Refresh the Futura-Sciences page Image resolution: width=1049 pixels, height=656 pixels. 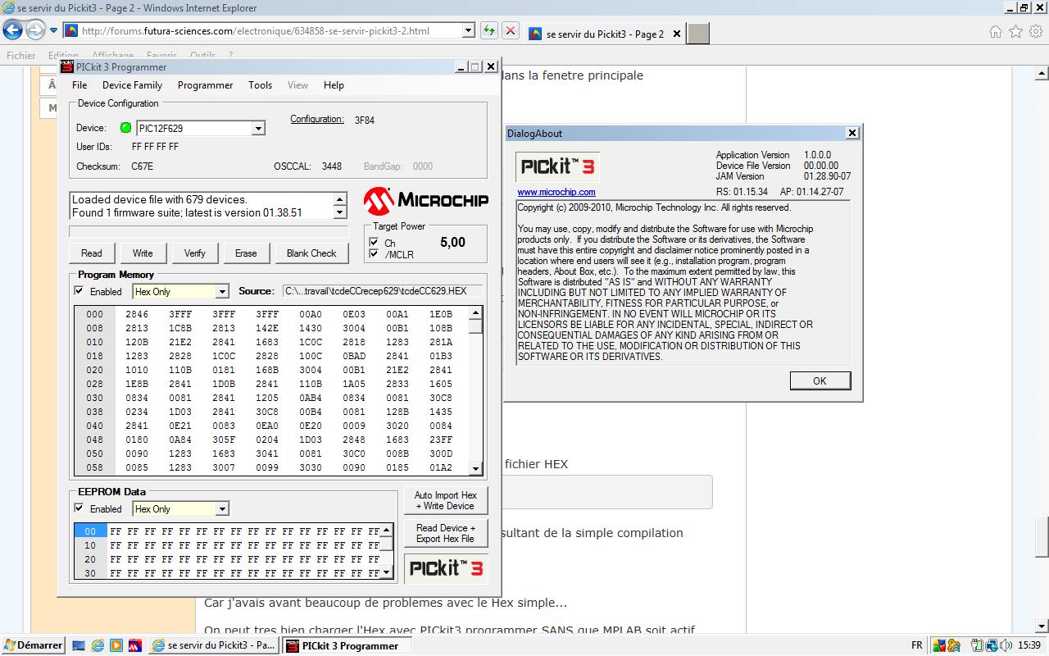pos(489,31)
